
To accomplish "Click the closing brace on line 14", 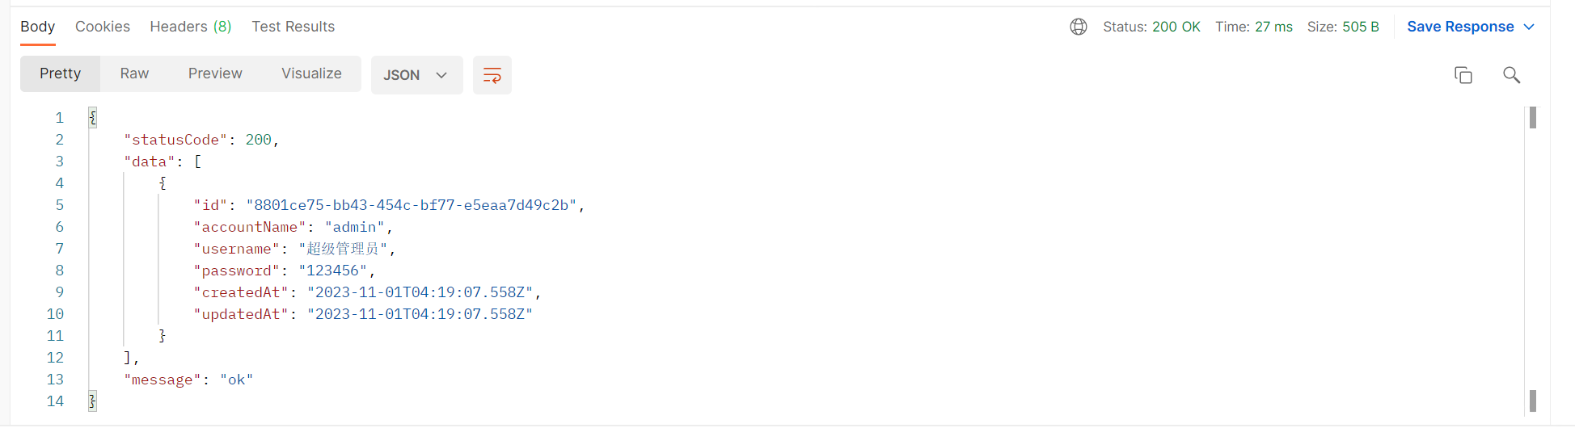I will point(93,401).
